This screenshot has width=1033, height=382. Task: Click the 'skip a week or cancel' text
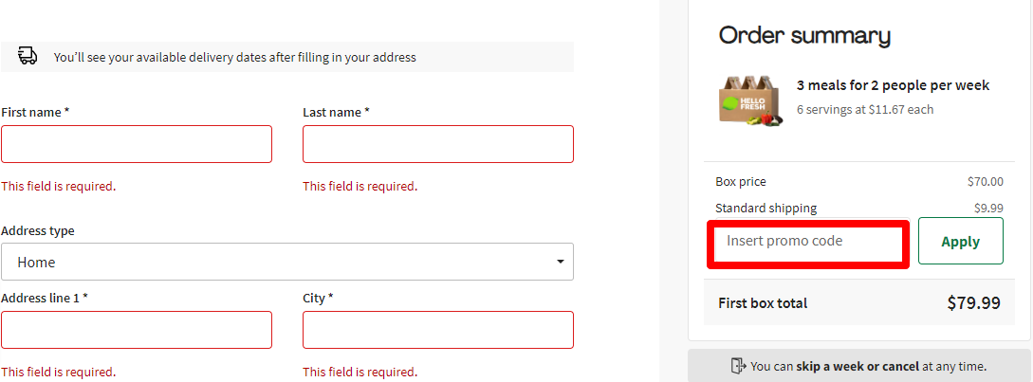point(857,366)
